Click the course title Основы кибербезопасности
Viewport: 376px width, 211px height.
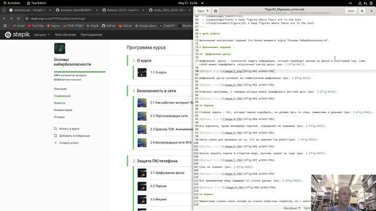[72, 62]
